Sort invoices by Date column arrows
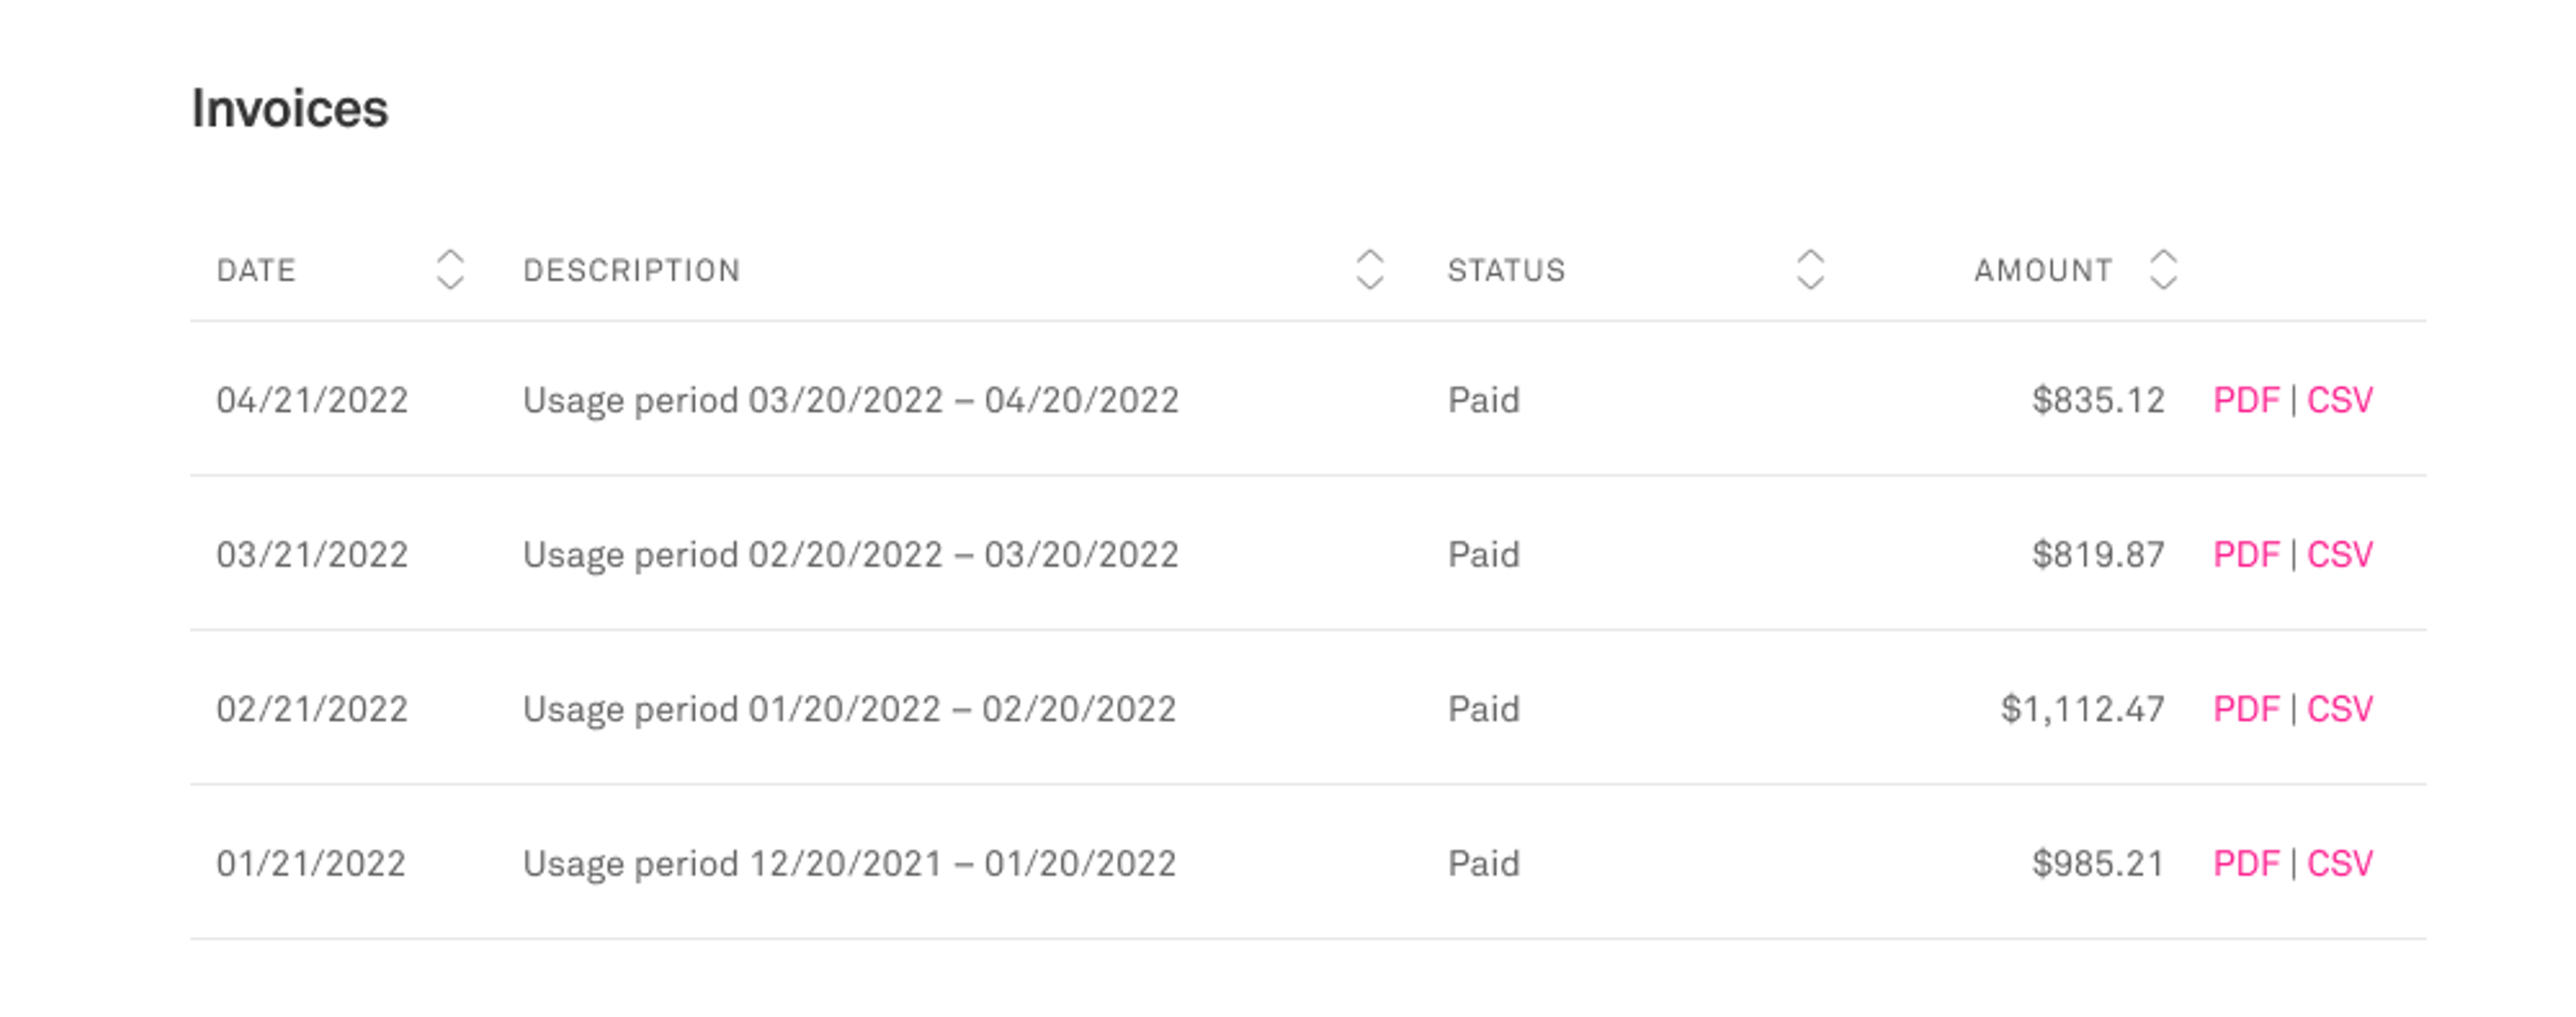Viewport: 2576px width, 1017px height. point(450,270)
